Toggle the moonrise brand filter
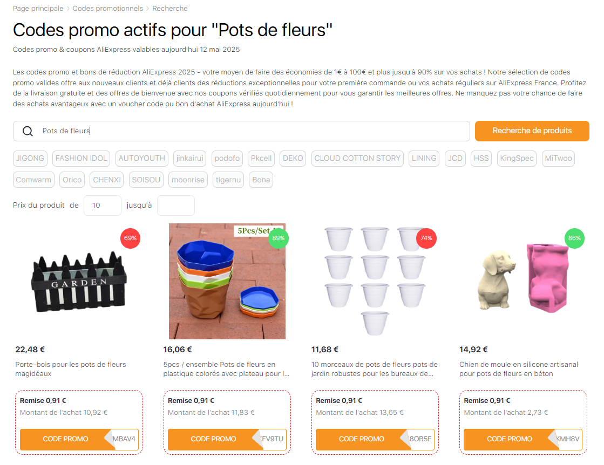The image size is (604, 465). pos(188,179)
